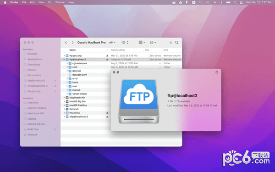Eject sftp@localhost-2 from the sidebar
This screenshot has width=275, height=172.
point(55,86)
